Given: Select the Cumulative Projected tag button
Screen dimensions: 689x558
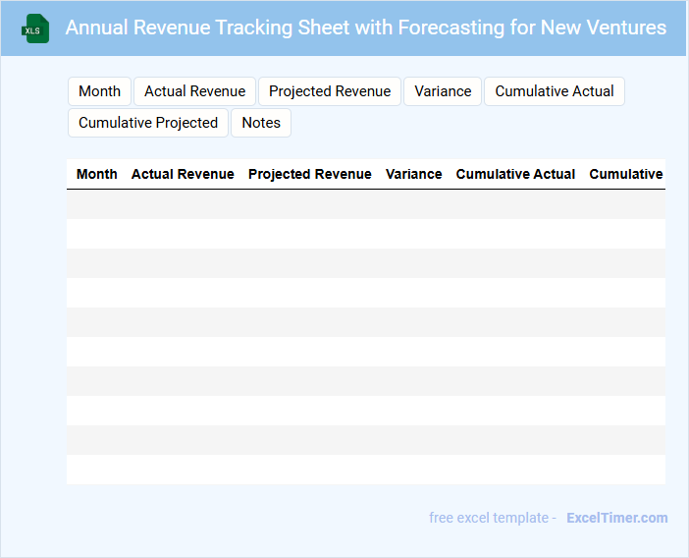Looking at the screenshot, I should tap(148, 123).
